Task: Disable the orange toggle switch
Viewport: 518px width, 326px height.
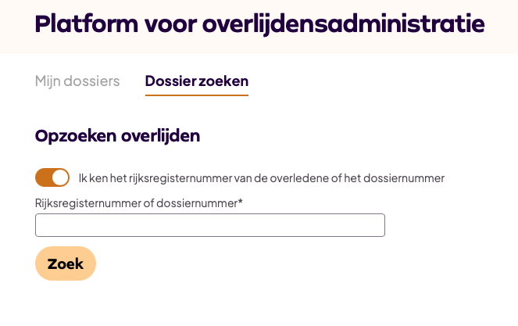Action: pos(52,177)
